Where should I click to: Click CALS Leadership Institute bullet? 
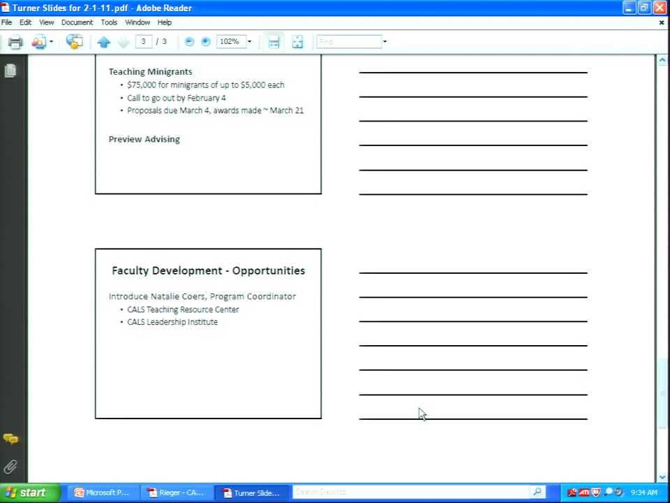pos(172,321)
